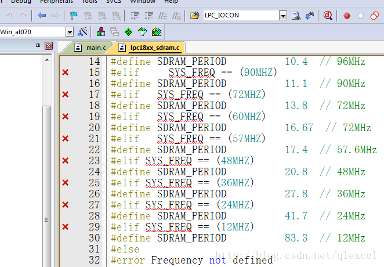Click the incremental find binoculars icon
The image size is (384, 267).
coord(310,16)
